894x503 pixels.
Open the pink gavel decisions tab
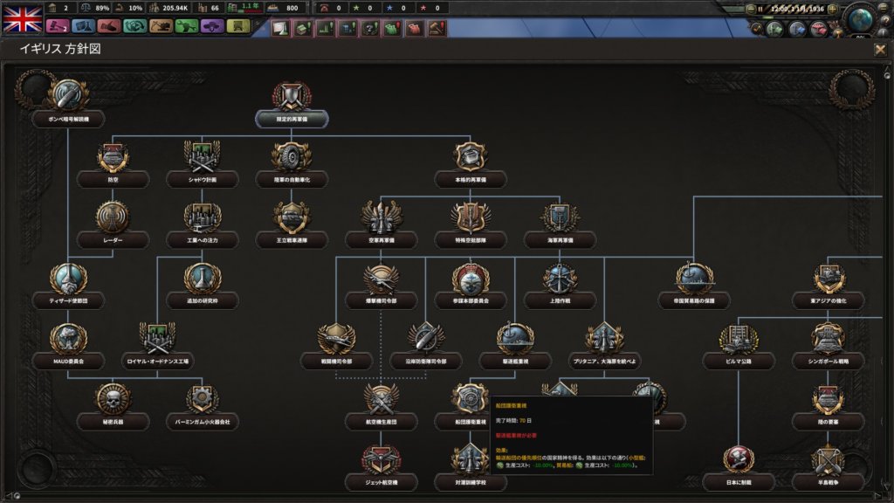click(57, 26)
